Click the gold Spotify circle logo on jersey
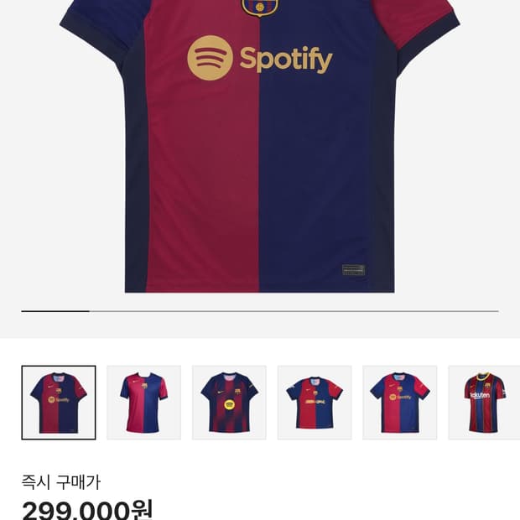 click(x=210, y=58)
